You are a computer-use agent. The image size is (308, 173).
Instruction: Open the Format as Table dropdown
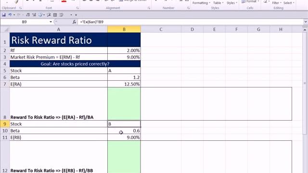[x=218, y=3]
